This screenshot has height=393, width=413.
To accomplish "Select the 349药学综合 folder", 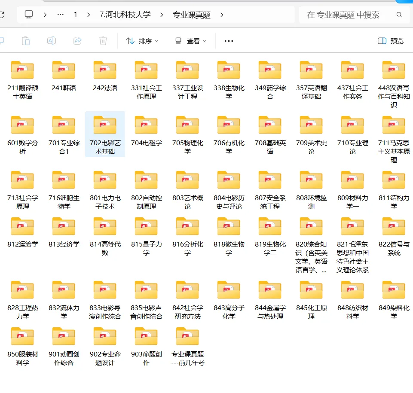I will 270,81.
